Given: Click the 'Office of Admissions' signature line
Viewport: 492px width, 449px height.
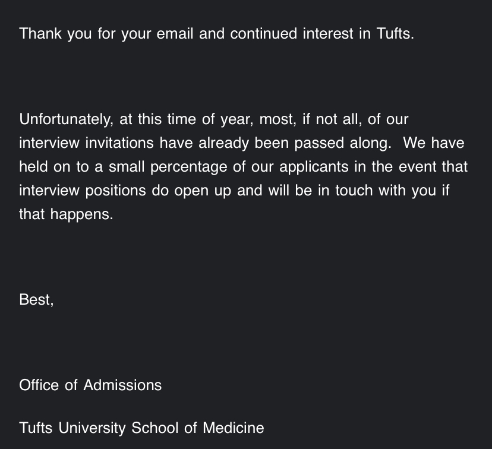Looking at the screenshot, I should coord(90,385).
